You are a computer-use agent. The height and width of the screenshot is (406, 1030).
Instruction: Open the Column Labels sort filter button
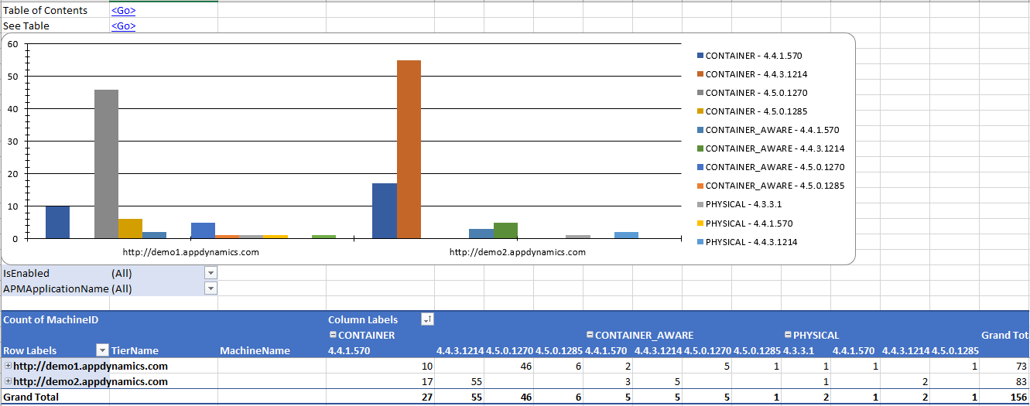point(427,319)
